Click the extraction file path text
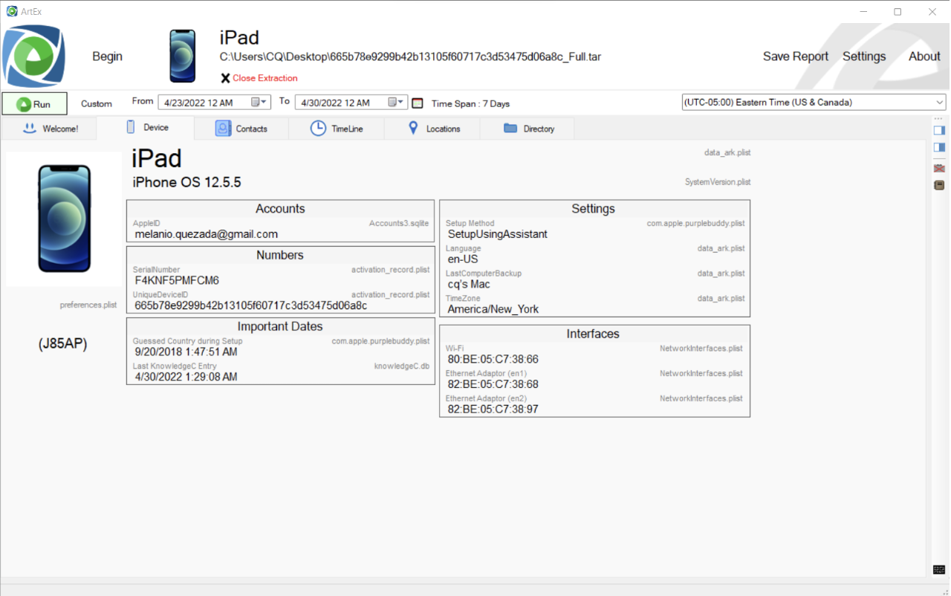The width and height of the screenshot is (951, 596). point(410,56)
